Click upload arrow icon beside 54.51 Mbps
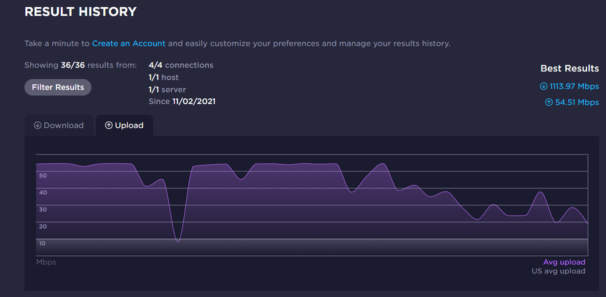606x297 pixels. [x=549, y=102]
